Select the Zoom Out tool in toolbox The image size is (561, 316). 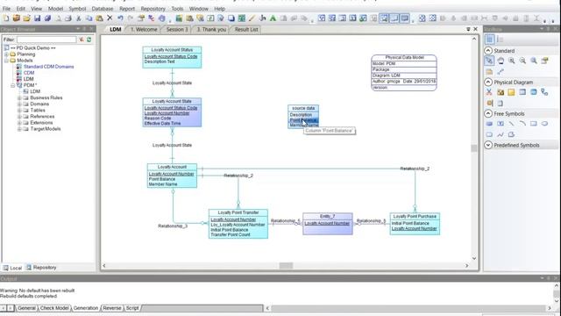coord(522,61)
